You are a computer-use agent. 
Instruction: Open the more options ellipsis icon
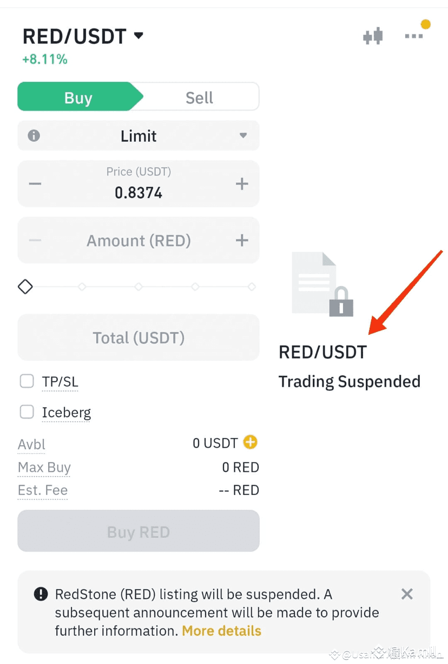[413, 35]
